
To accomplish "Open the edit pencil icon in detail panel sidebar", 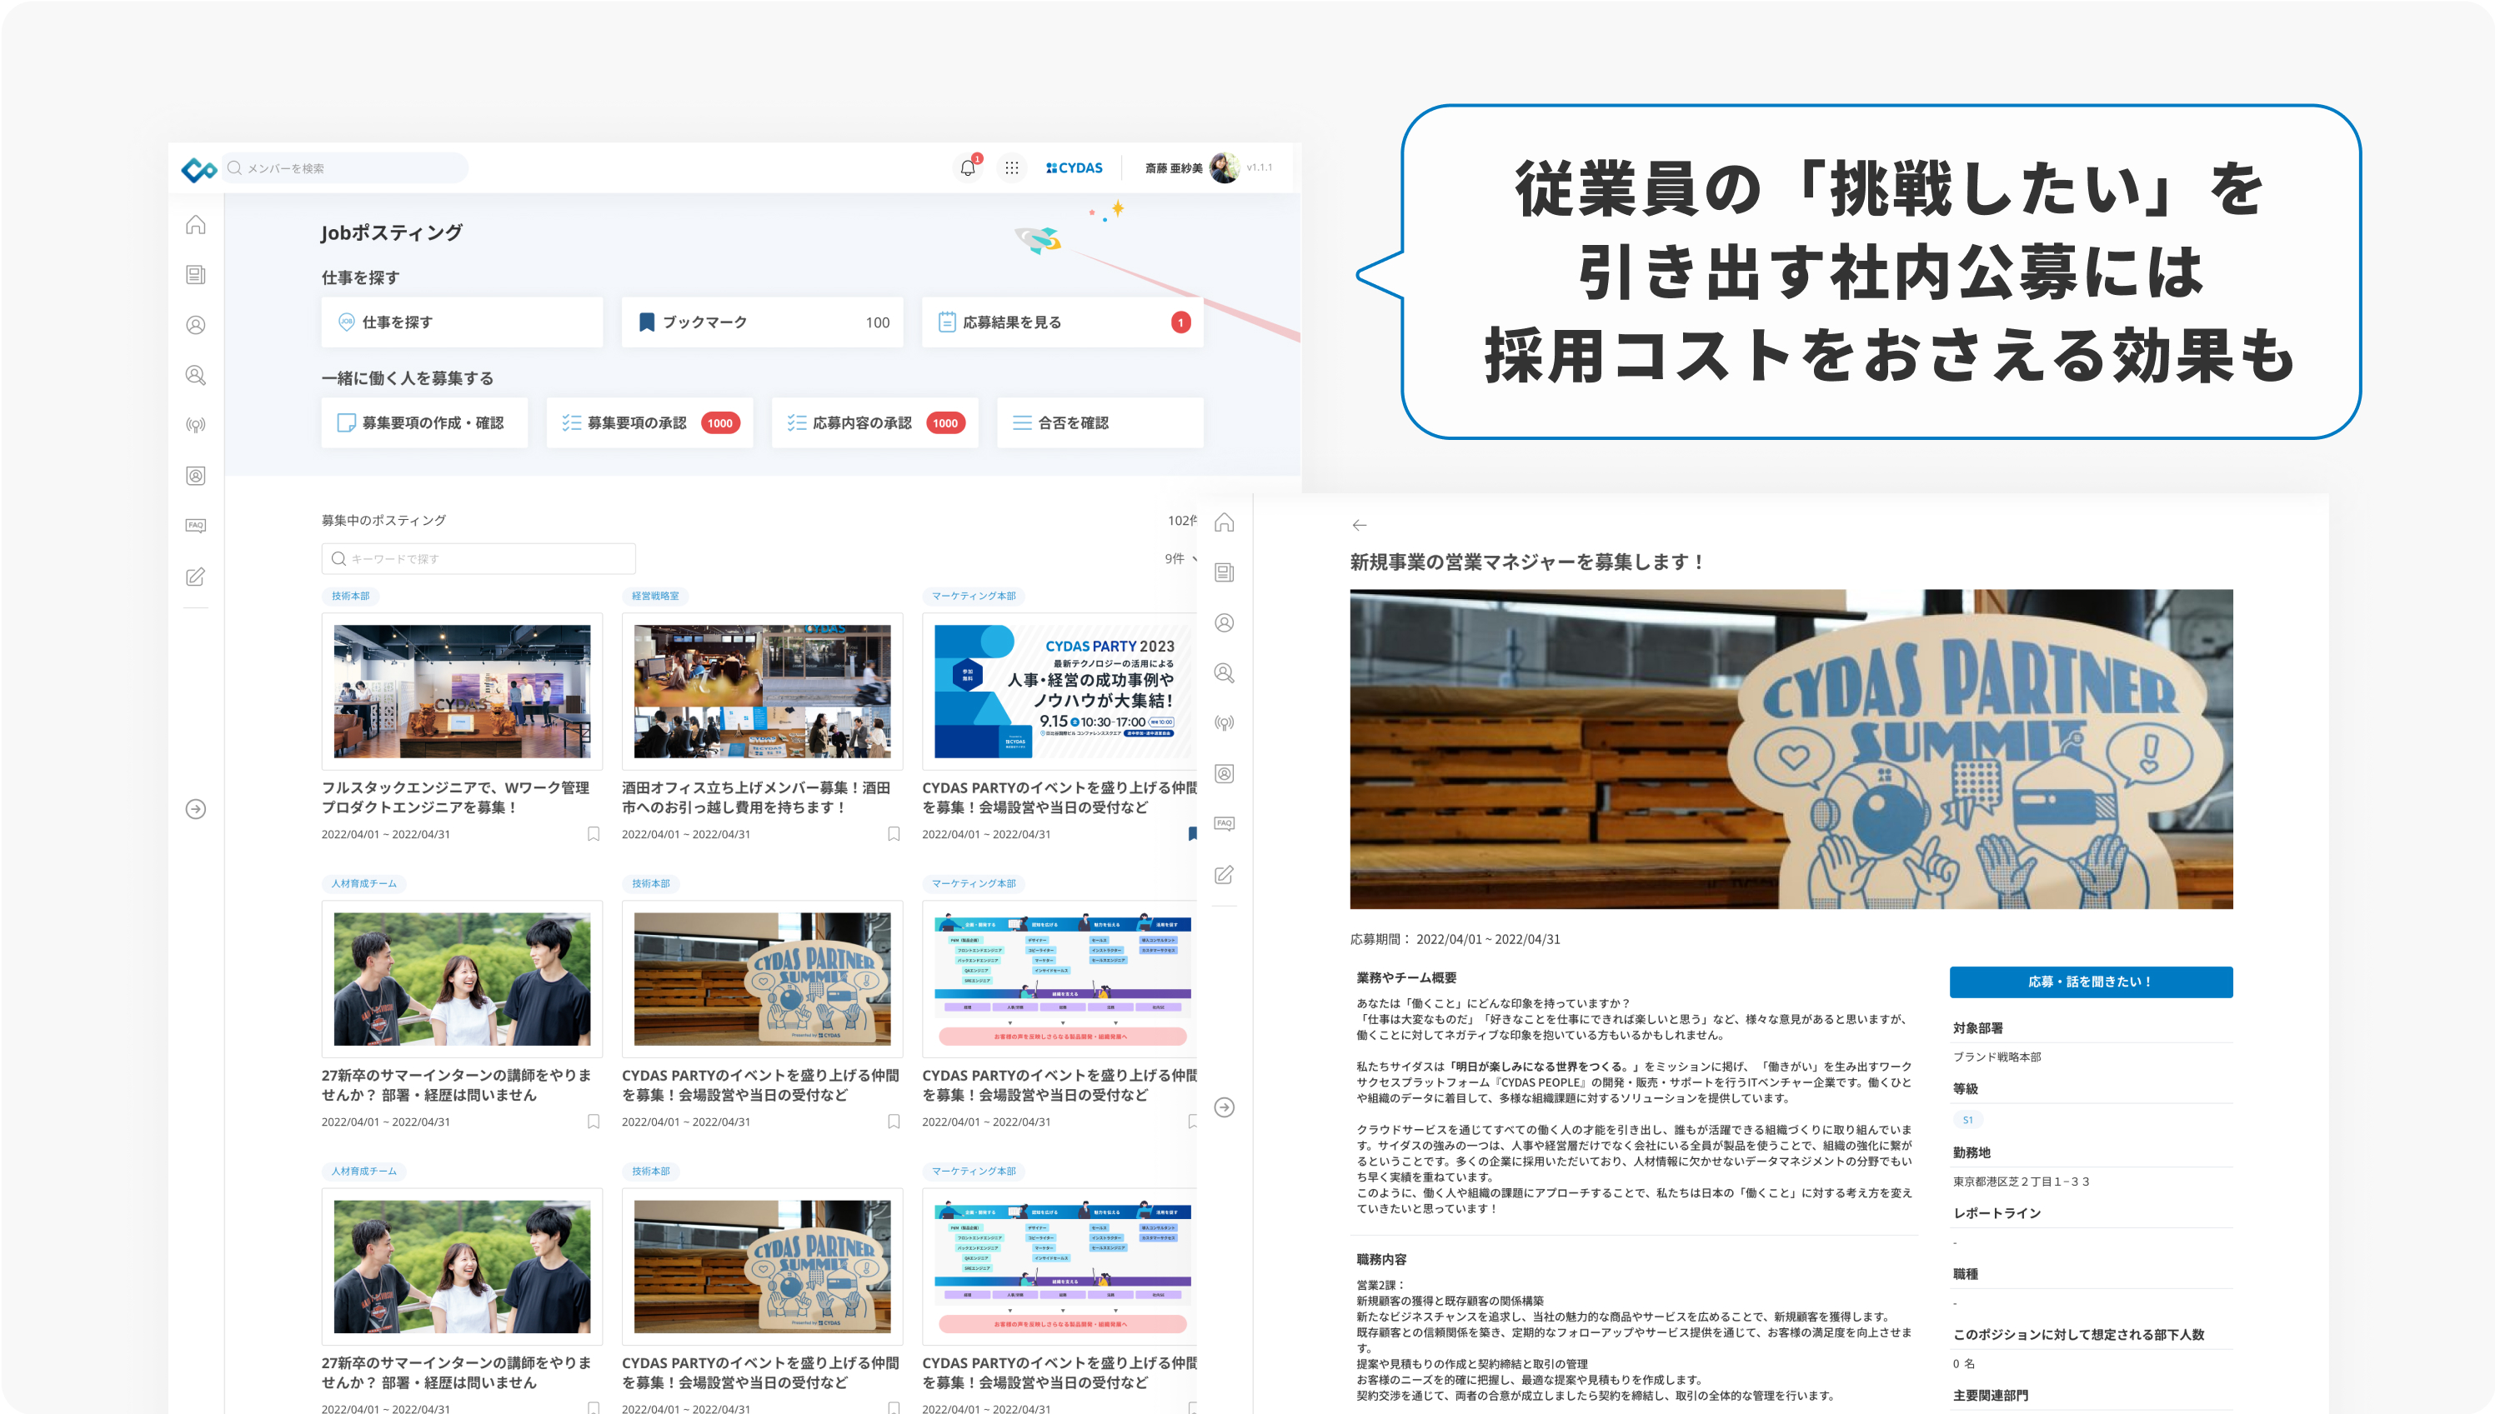I will click(x=1225, y=875).
